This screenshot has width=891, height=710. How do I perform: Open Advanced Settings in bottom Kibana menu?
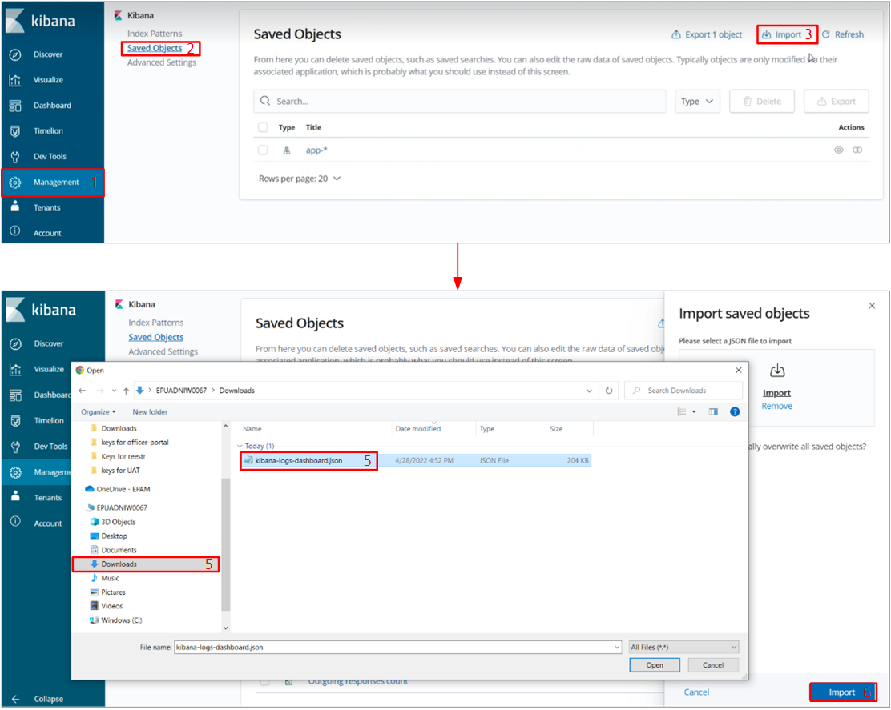[x=163, y=352]
